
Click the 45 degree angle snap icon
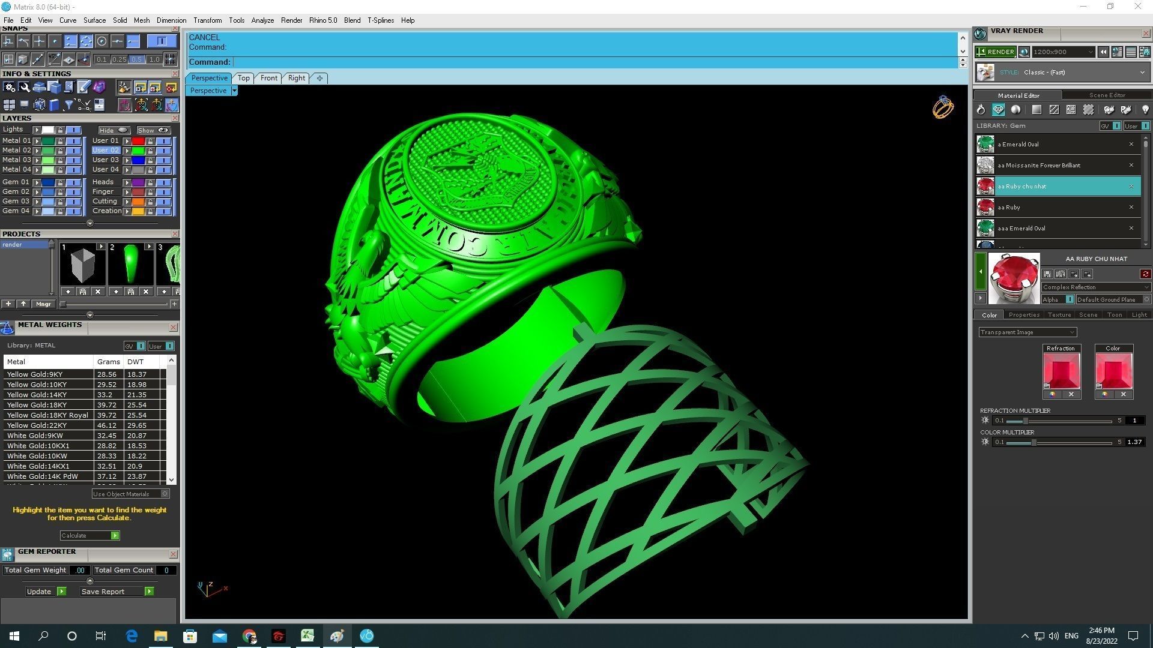click(54, 59)
